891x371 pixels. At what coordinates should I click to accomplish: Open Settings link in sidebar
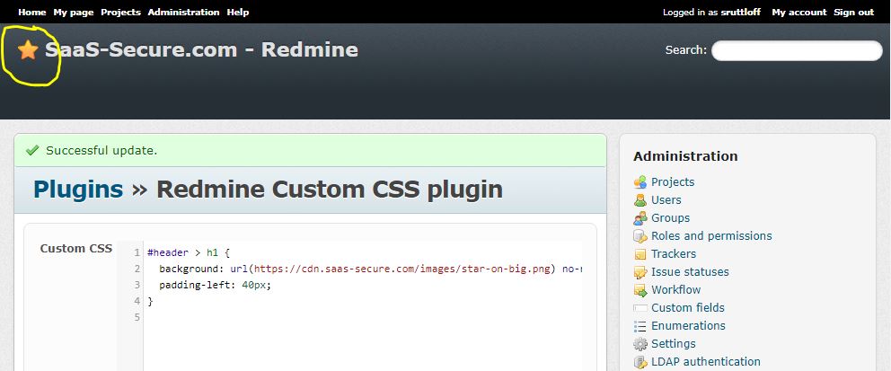point(674,344)
